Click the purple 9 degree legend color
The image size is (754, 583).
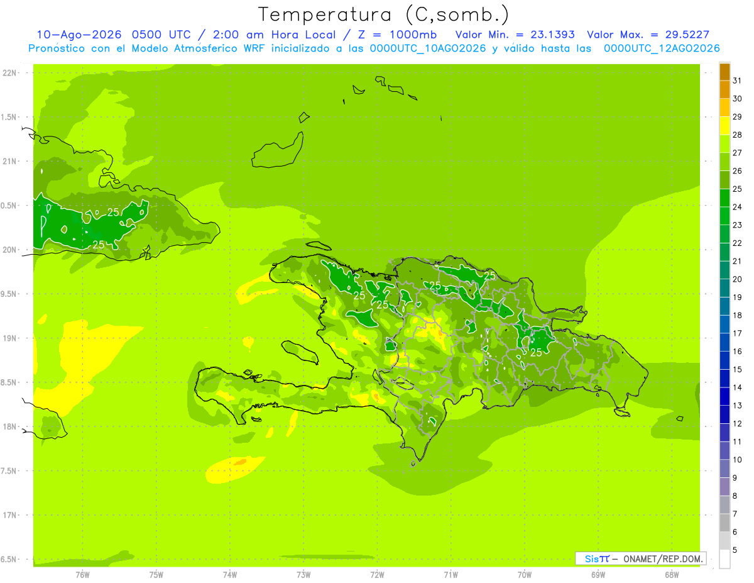(724, 487)
